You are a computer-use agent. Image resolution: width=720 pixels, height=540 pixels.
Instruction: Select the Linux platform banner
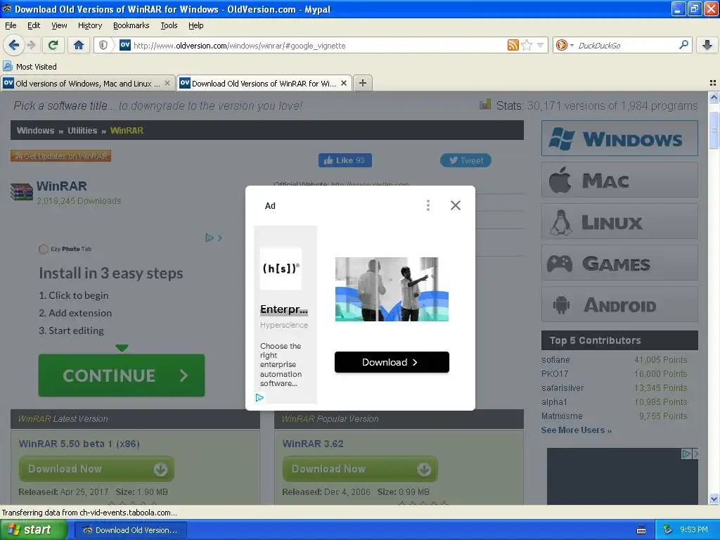coord(619,221)
